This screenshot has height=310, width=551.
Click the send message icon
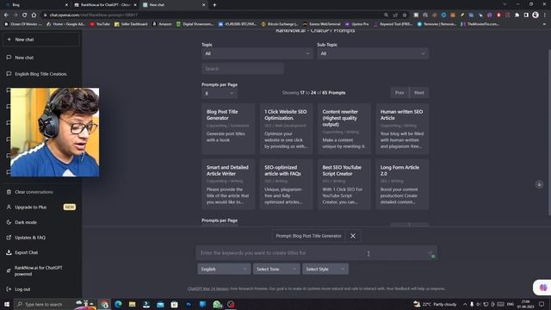click(x=430, y=254)
